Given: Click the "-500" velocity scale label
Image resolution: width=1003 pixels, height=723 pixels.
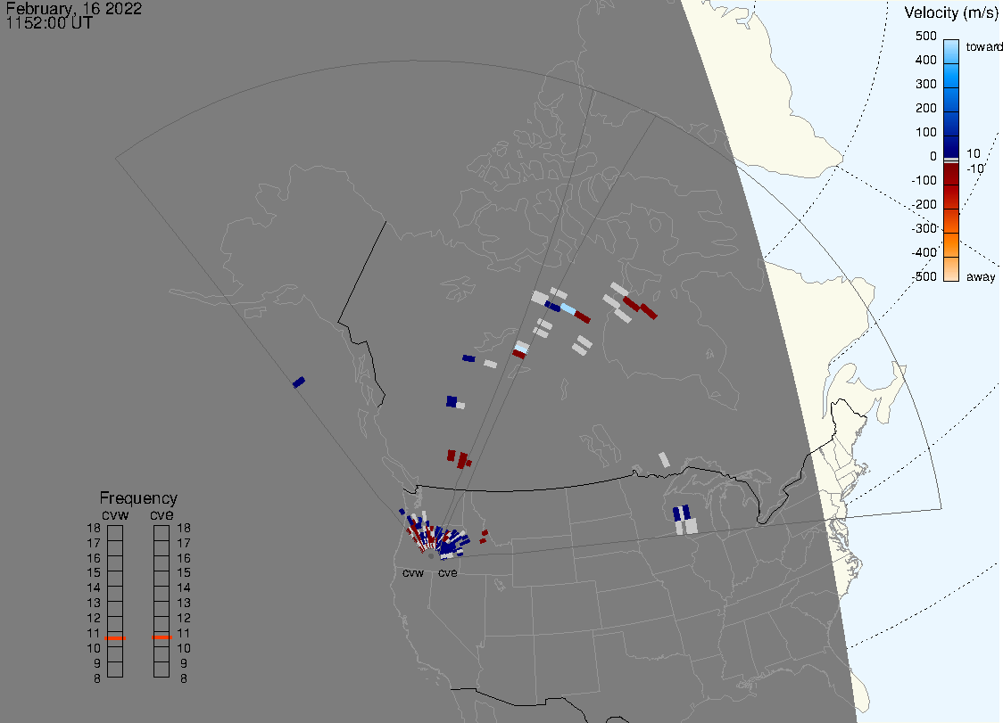Looking at the screenshot, I should [924, 276].
